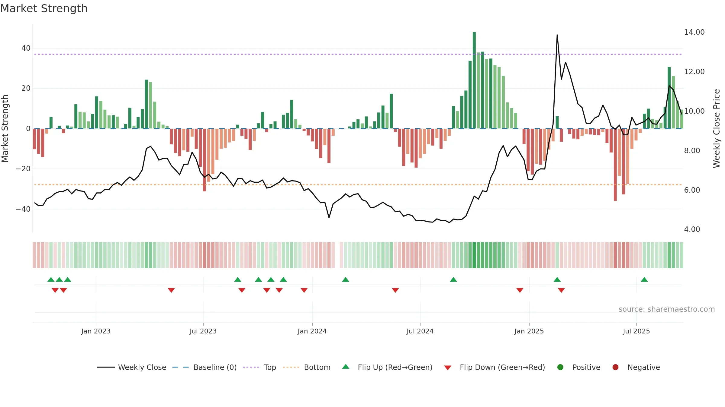Select the Flip Down marker just before Jan 2025
Screen dimensions: 725x407
pyautogui.click(x=520, y=290)
